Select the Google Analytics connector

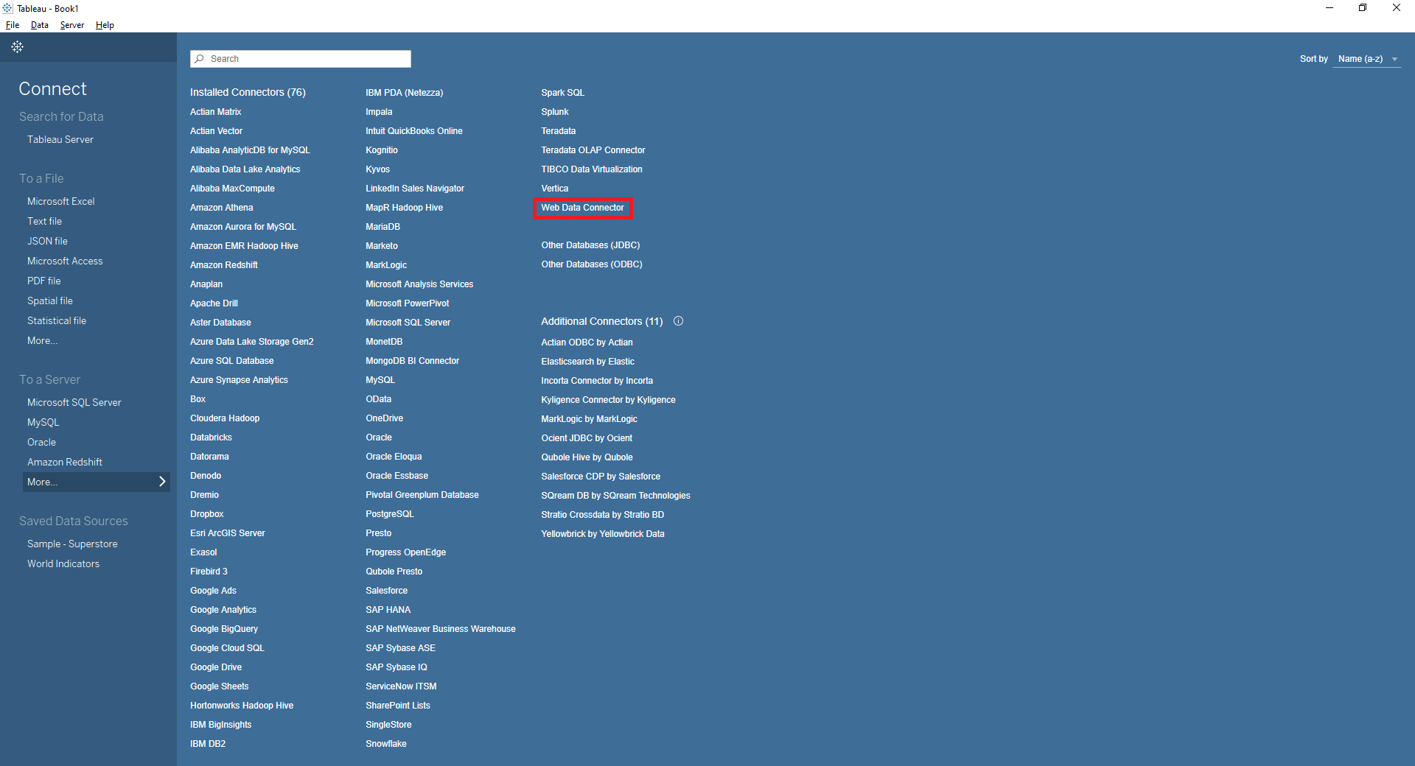coord(223,610)
